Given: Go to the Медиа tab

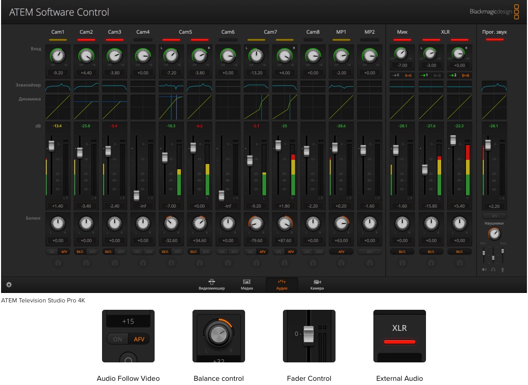Looking at the screenshot, I should [x=246, y=285].
